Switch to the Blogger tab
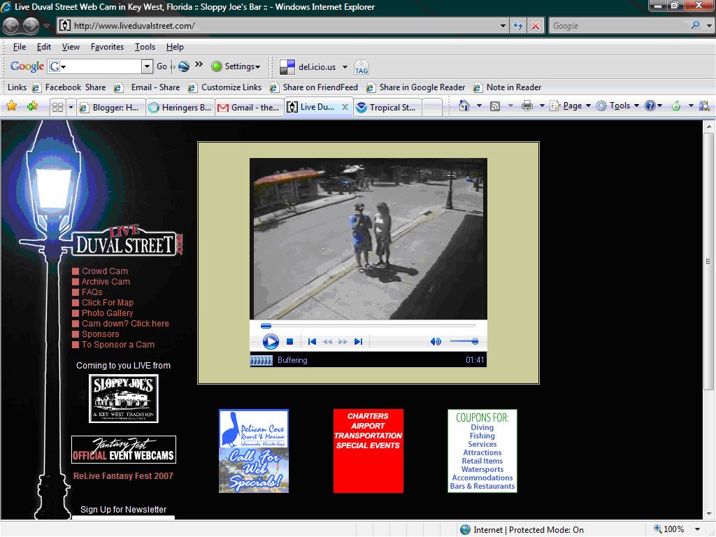The height and width of the screenshot is (537, 716). coord(111,108)
